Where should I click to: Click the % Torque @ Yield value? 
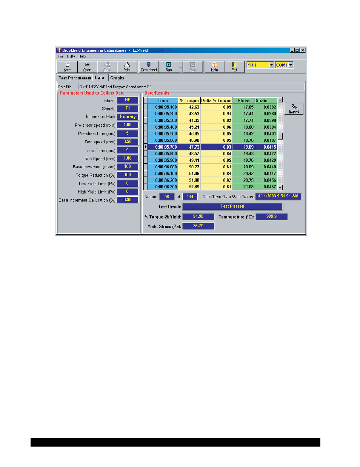(198, 217)
